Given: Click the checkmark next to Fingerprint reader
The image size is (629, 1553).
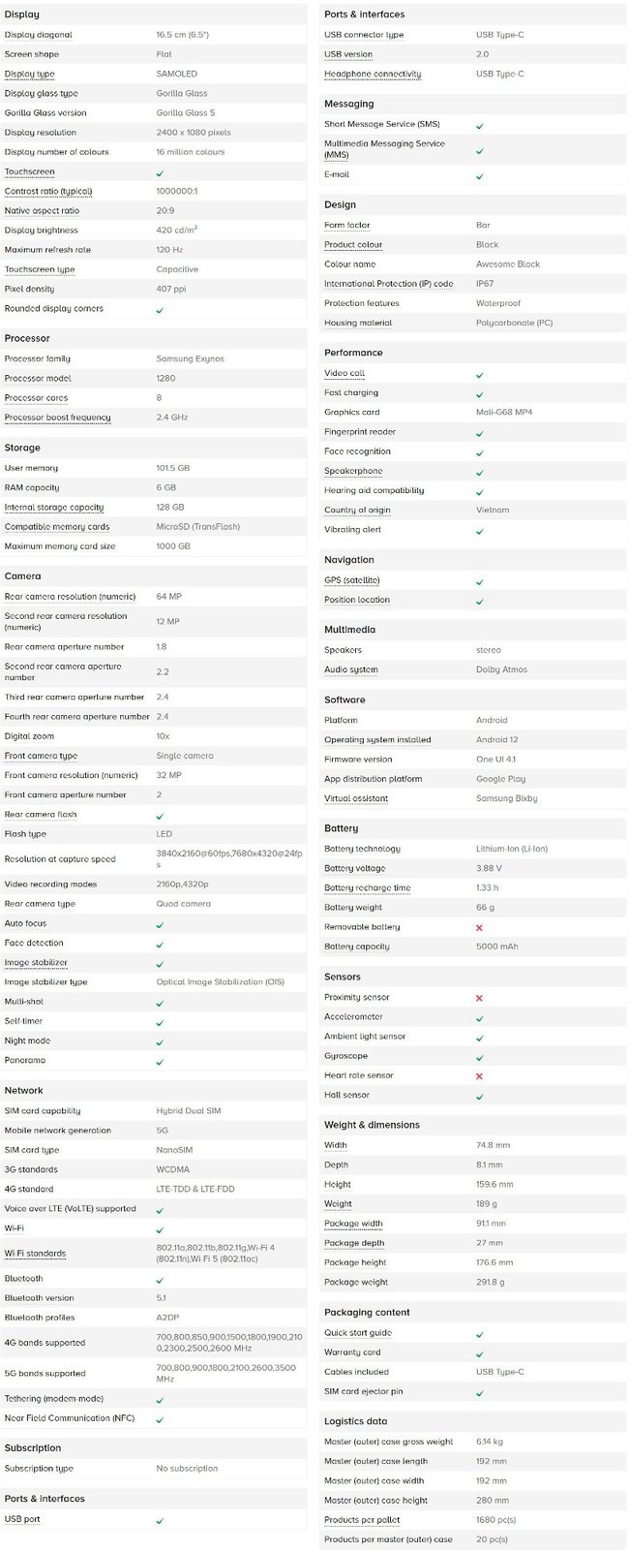Looking at the screenshot, I should pos(479,433).
